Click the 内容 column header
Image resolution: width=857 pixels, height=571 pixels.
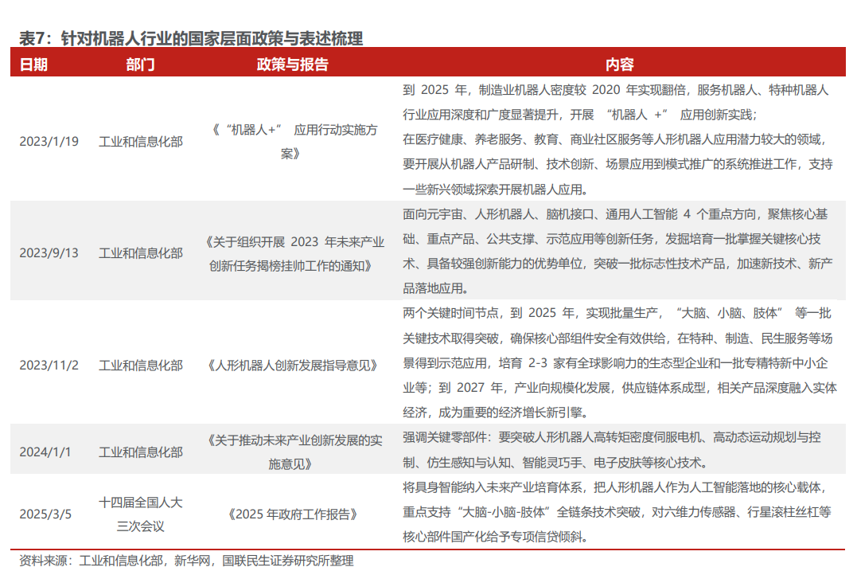(x=619, y=65)
